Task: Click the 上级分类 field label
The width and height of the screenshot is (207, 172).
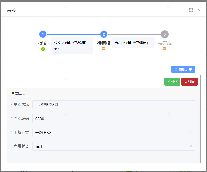Action: coord(21,132)
